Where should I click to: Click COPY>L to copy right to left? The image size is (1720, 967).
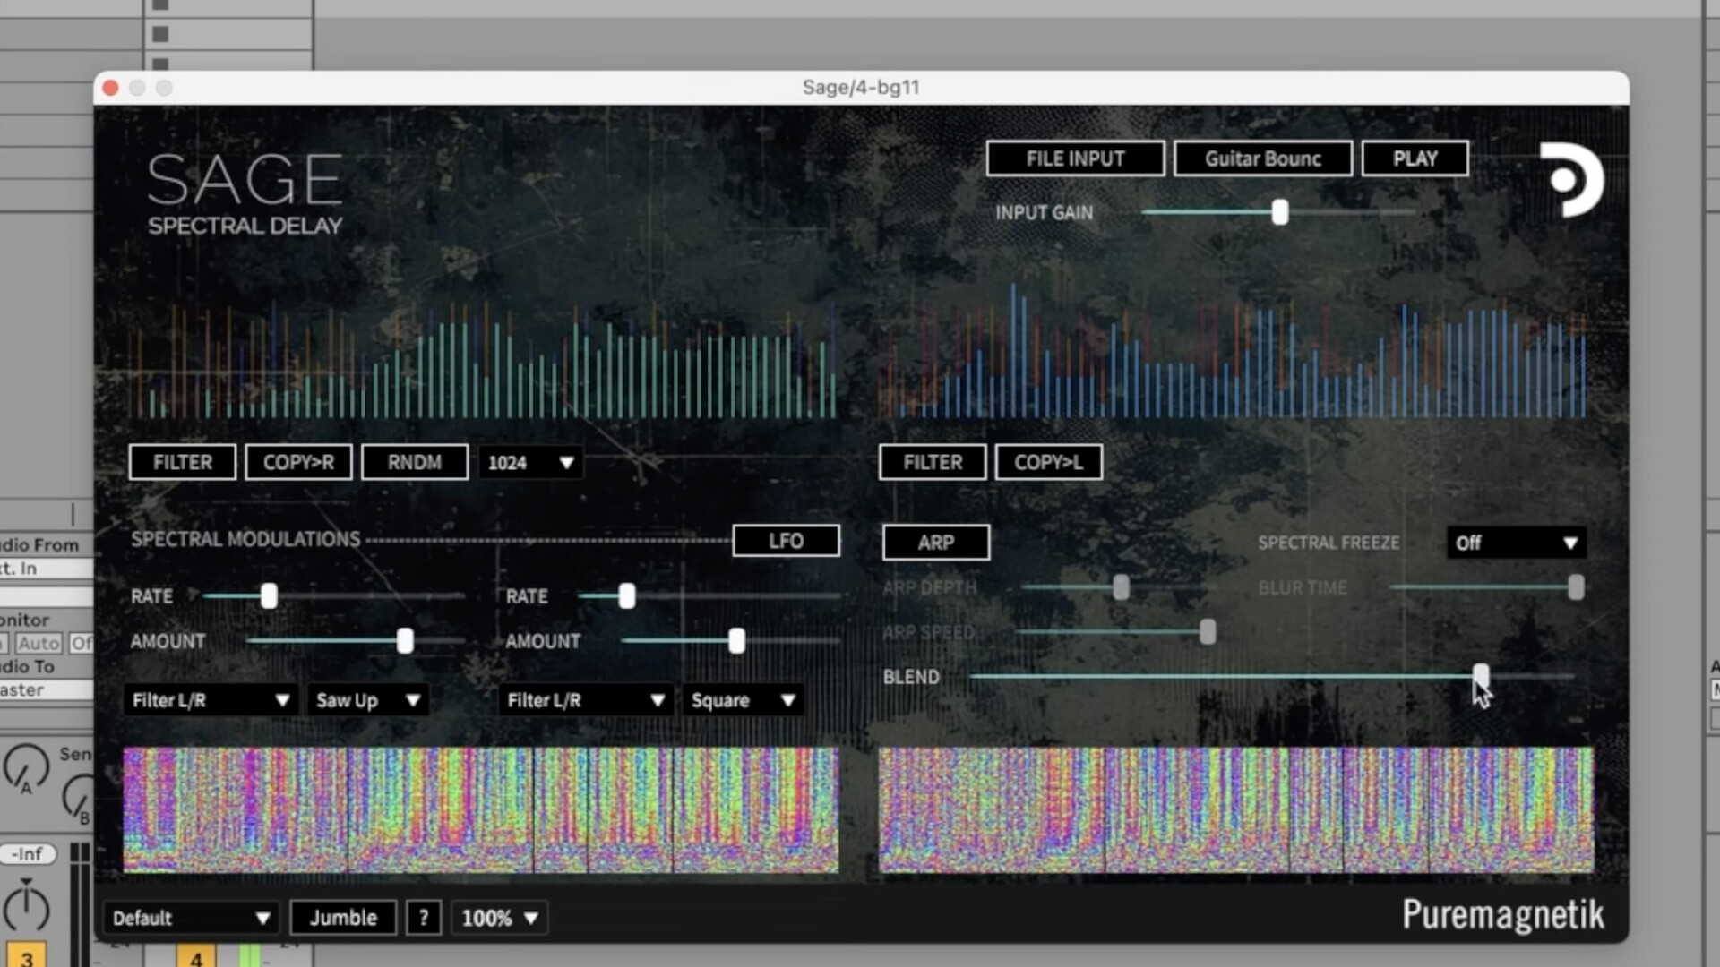[1048, 462]
